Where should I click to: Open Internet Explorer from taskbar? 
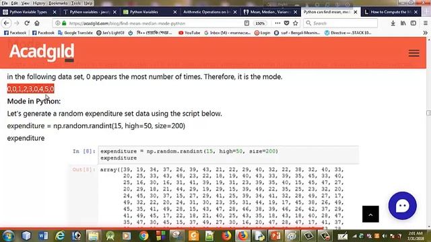point(60,236)
